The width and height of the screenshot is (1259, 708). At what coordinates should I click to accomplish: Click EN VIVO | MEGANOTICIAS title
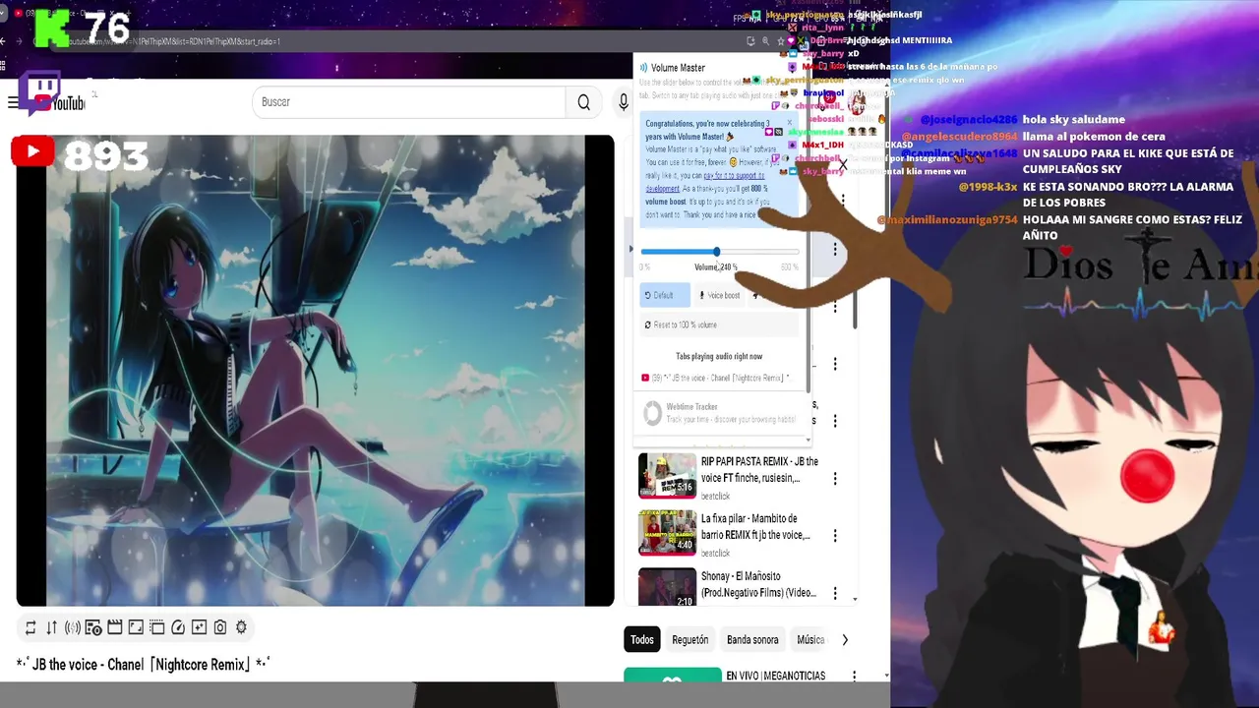pos(775,677)
